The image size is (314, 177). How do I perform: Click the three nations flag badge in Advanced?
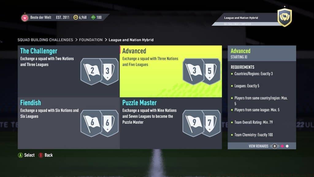193,71
